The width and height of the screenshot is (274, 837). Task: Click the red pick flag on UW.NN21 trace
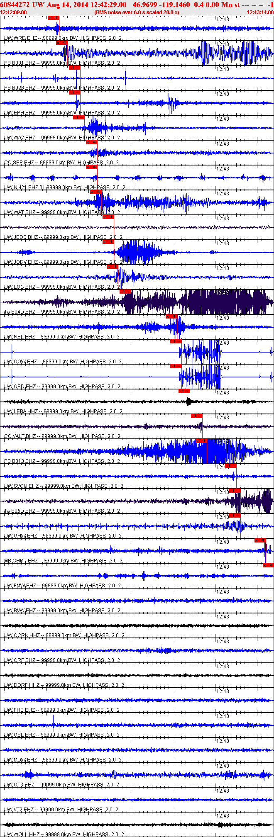[91, 167]
